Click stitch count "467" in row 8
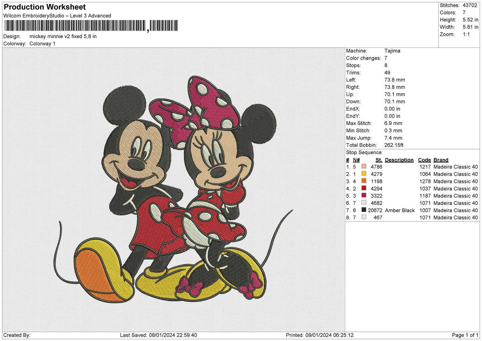 pos(378,218)
